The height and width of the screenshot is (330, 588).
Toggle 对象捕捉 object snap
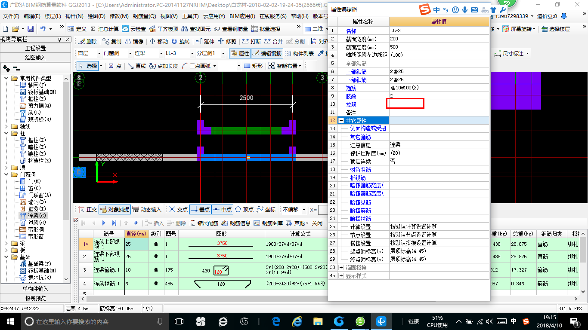[x=114, y=210]
